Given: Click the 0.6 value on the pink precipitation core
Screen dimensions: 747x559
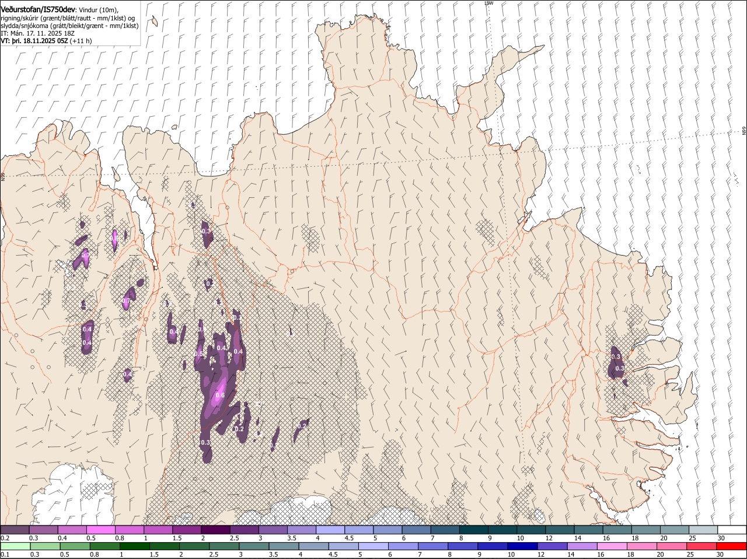Looking at the screenshot, I should (x=220, y=395).
